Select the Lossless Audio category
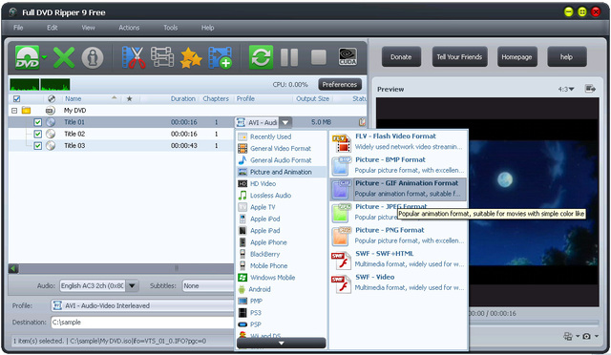Image resolution: width=611 pixels, height=355 pixels. tap(282, 196)
